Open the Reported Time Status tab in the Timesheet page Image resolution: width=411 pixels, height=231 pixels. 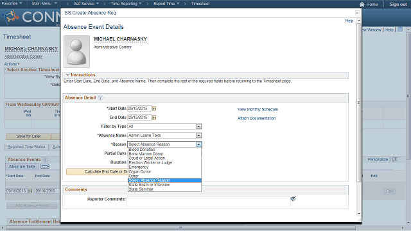click(x=26, y=147)
